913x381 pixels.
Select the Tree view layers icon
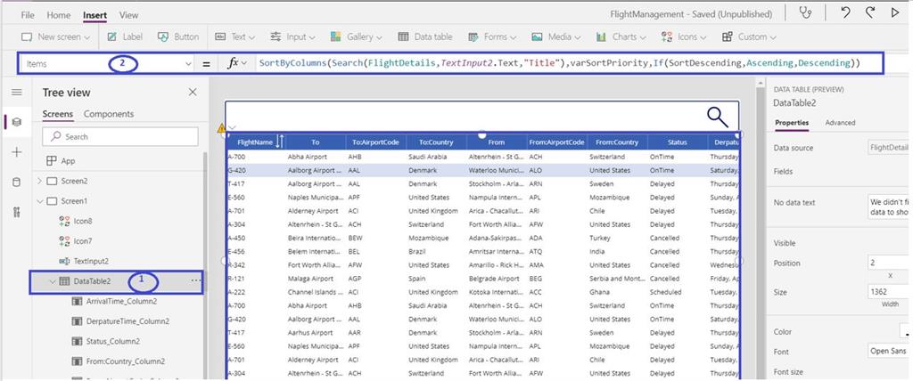pos(16,122)
